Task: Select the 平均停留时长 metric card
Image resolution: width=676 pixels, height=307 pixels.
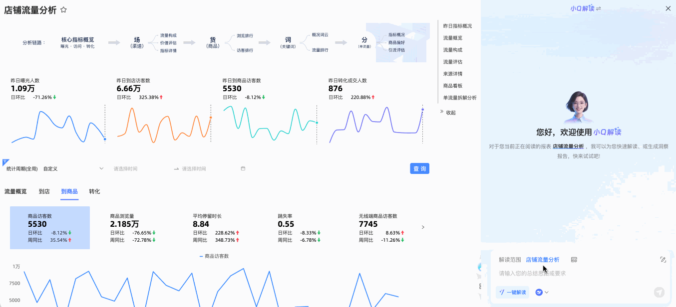Action: [217, 228]
